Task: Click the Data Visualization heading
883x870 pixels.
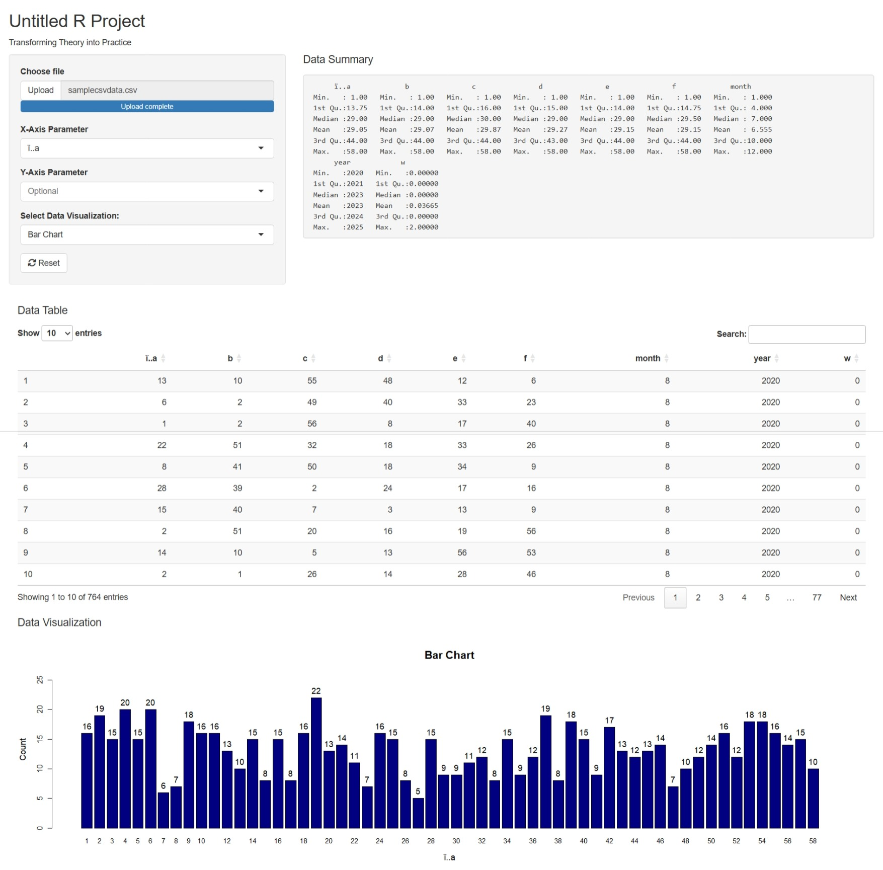Action: click(x=59, y=622)
